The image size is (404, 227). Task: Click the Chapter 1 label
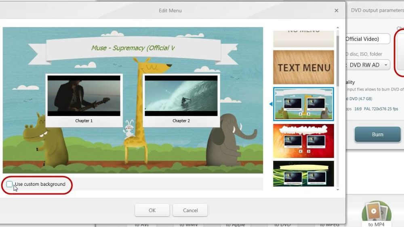tap(84, 121)
